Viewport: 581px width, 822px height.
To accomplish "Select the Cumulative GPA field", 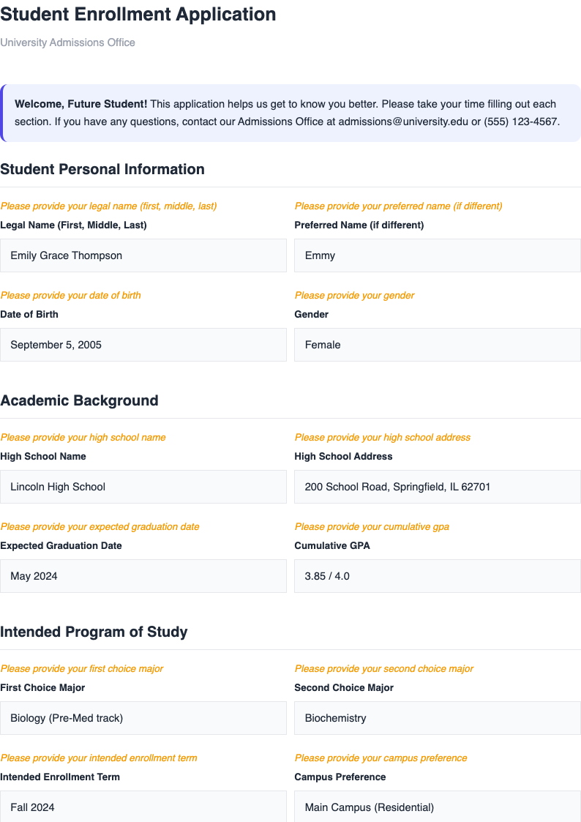I will click(x=437, y=575).
